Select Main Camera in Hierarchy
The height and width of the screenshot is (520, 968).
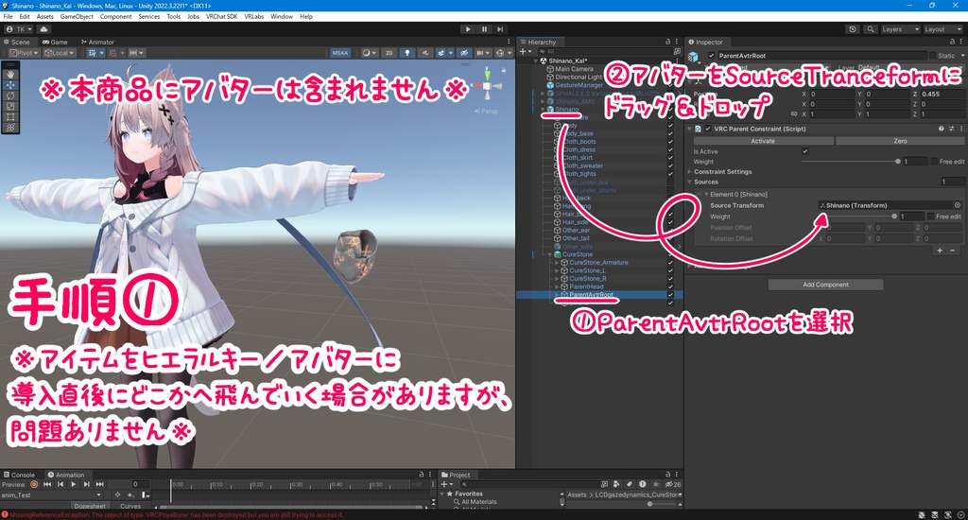point(574,69)
